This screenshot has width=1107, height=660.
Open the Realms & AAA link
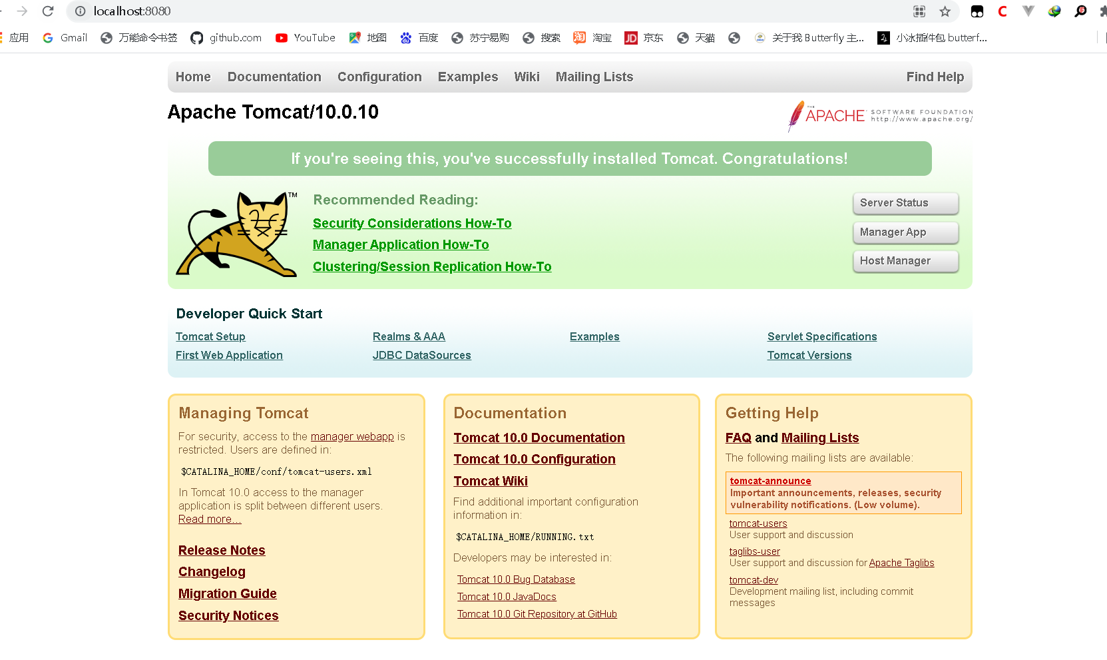[x=409, y=336]
